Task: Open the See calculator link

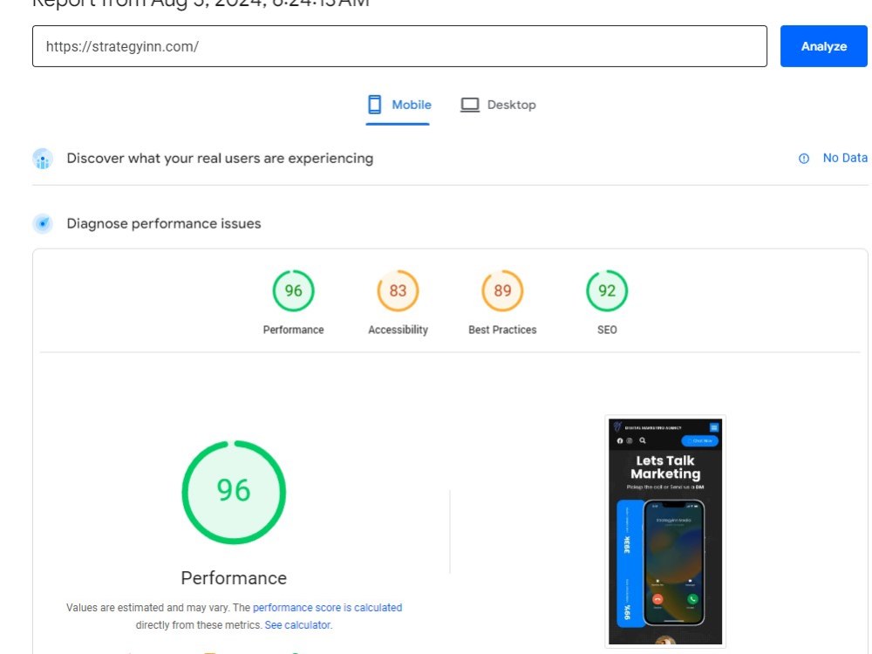Action: point(297,624)
